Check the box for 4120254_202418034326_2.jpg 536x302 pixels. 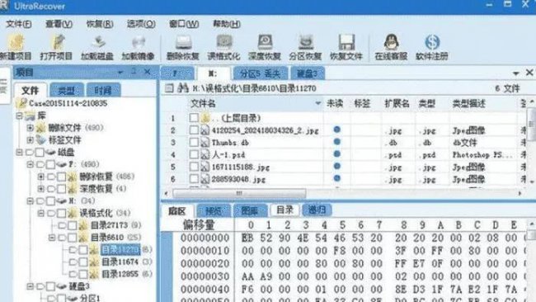click(194, 130)
